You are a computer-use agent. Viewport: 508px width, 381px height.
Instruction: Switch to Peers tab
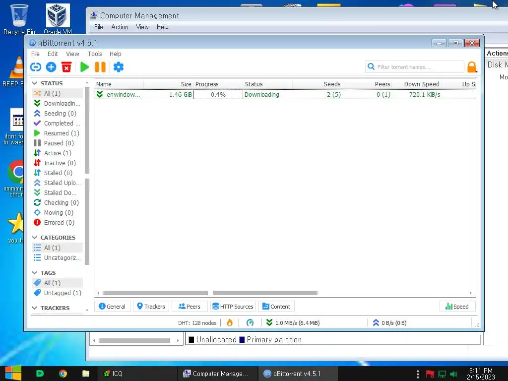coord(190,307)
